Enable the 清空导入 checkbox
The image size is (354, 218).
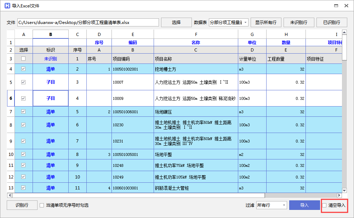[324, 205]
